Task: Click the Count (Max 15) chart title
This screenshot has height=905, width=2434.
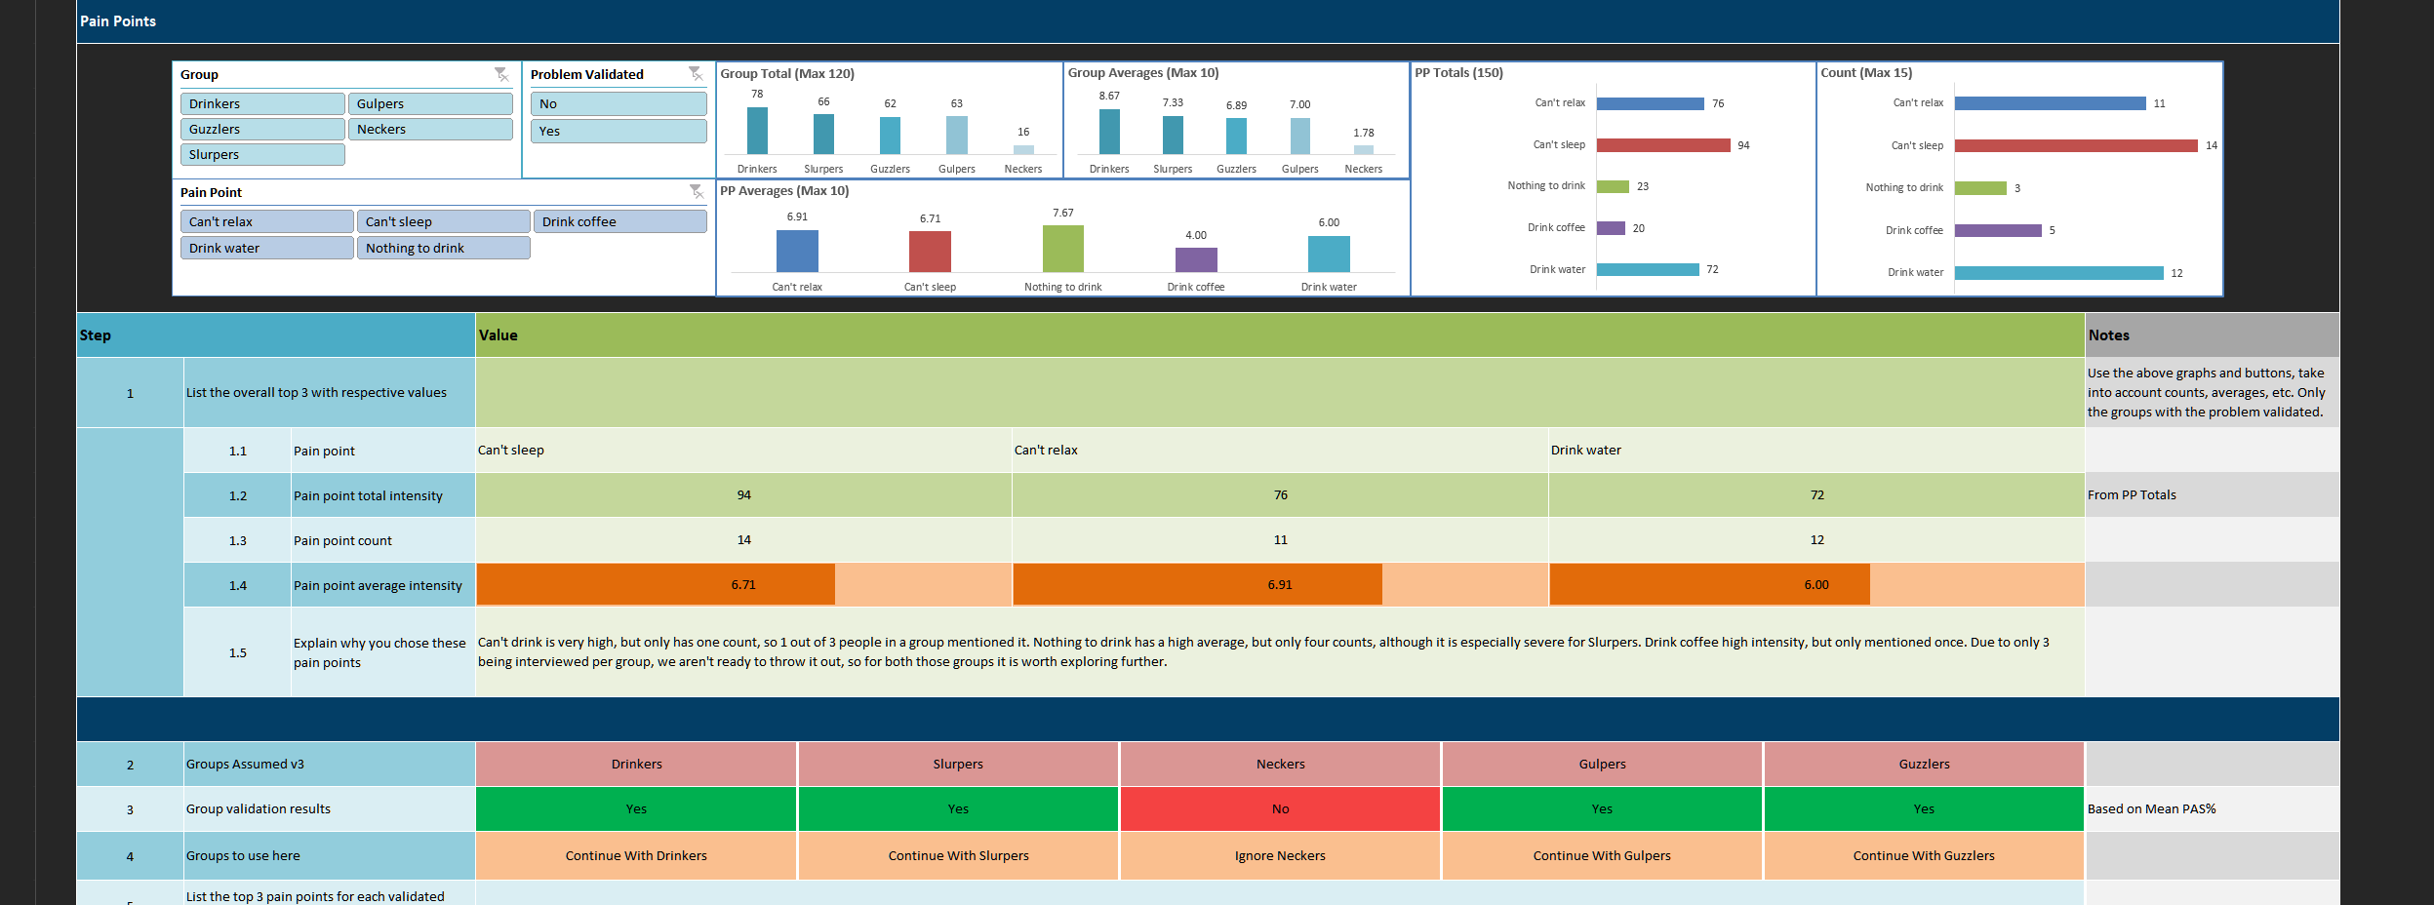Action: coord(1866,72)
